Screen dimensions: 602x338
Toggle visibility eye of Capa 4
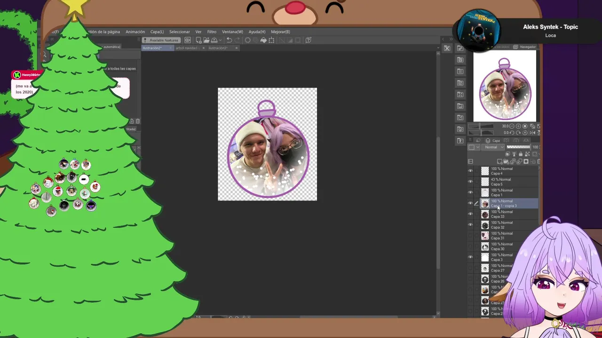click(x=470, y=171)
